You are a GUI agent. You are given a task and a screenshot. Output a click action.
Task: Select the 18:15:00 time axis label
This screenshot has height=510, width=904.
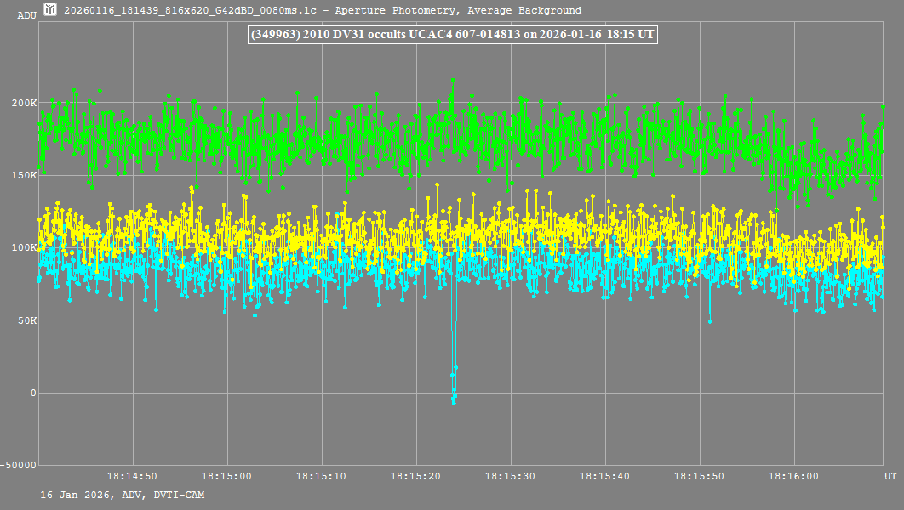(227, 477)
